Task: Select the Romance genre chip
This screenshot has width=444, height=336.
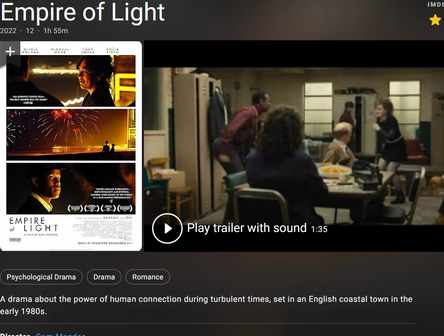Action: tap(148, 277)
